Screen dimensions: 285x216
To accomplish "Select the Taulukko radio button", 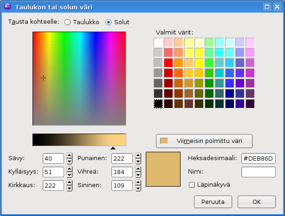I will point(68,22).
